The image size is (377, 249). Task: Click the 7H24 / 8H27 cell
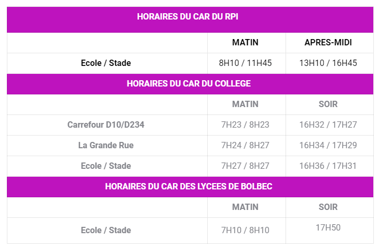(245, 146)
